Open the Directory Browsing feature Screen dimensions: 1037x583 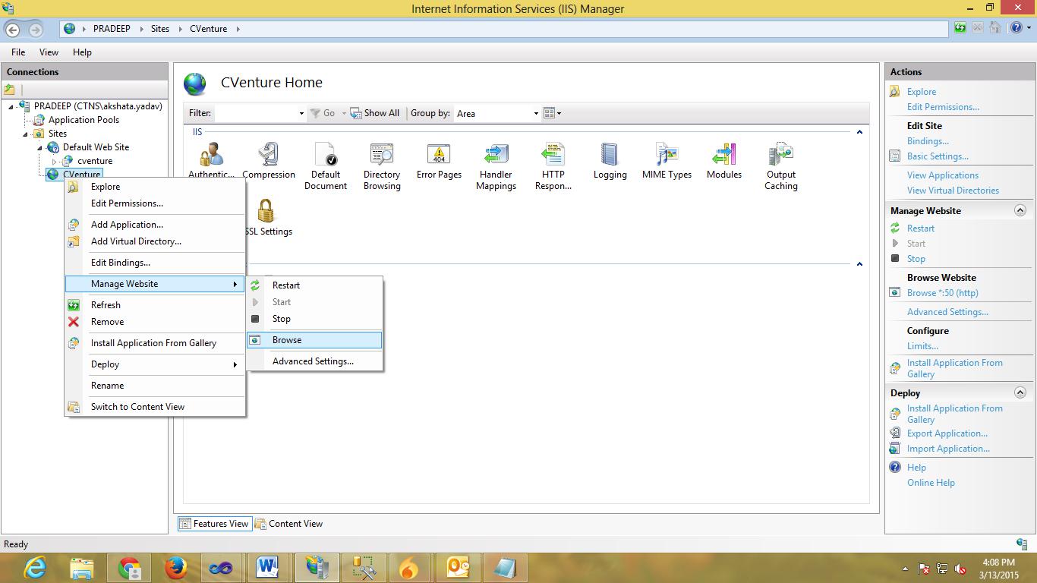pyautogui.click(x=382, y=167)
